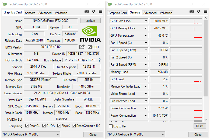Expand the GPU Core Clock sensor dropdown
Screen dimensions: 210x139
click(146, 21)
